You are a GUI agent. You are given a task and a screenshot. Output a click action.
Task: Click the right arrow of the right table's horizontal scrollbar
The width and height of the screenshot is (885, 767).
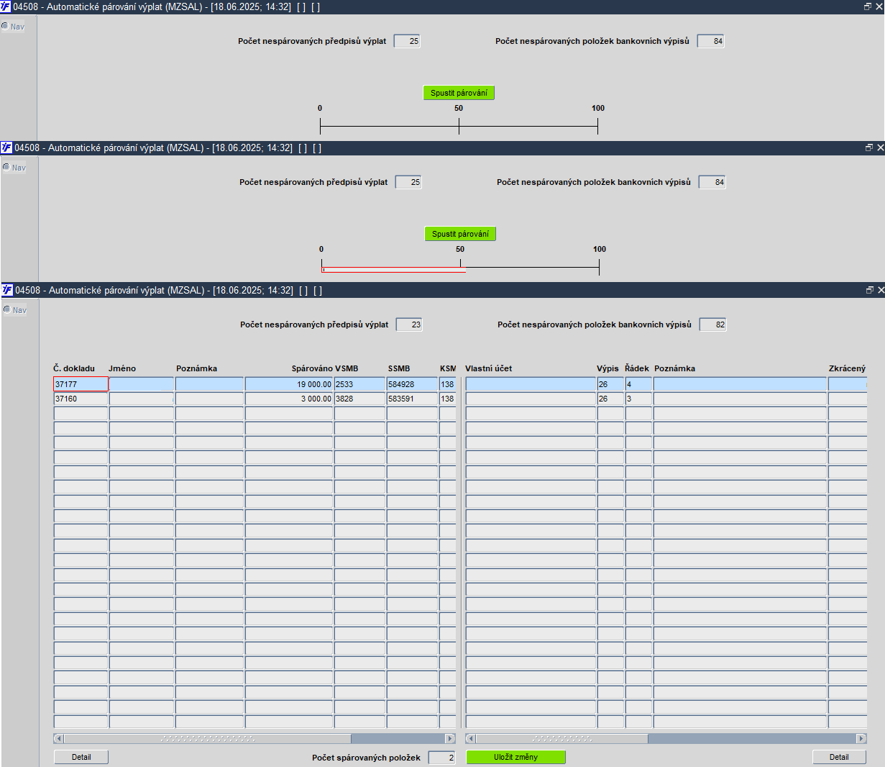861,738
